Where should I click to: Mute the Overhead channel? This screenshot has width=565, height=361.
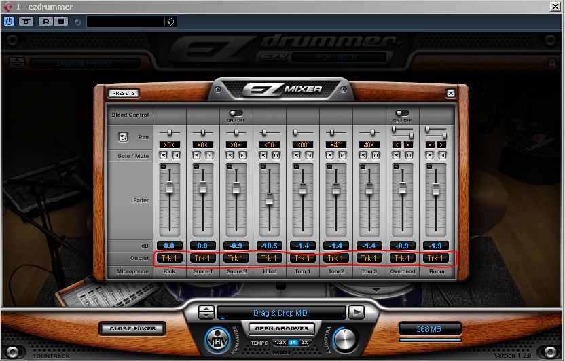[x=409, y=155]
